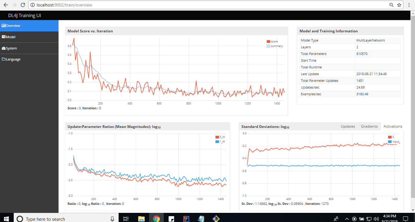Click the red score legend swatch
This screenshot has height=222, width=415.
(268, 42)
